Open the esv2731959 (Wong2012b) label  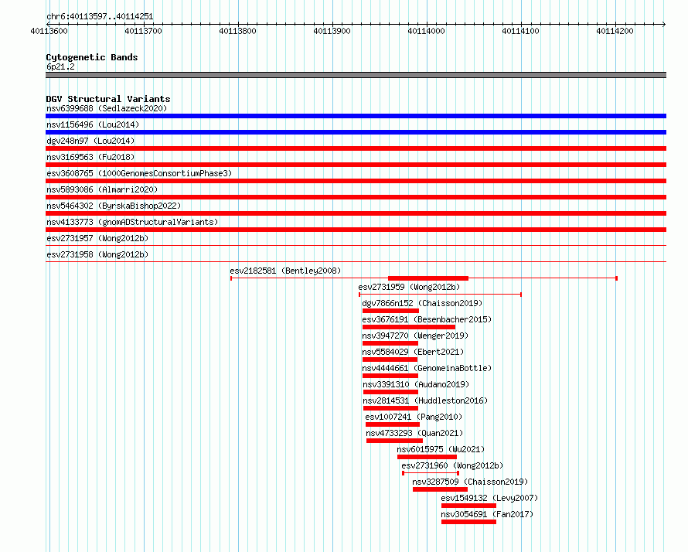[409, 287]
